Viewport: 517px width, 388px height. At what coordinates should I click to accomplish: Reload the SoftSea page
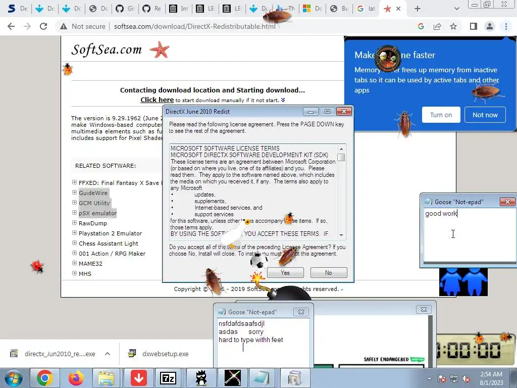point(43,26)
